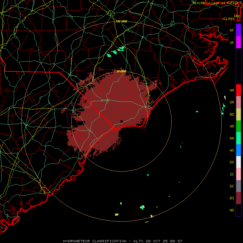243x243 pixels.
Task: Click the HA legend label
Action: pyautogui.click(x=232, y=90)
